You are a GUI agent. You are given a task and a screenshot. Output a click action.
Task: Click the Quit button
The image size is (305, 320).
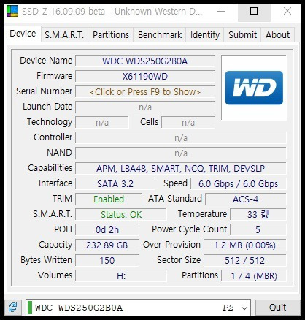coord(277,307)
